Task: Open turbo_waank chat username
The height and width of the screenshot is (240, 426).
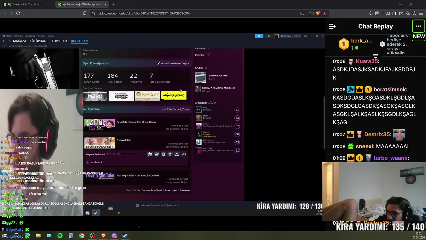Action: pyautogui.click(x=390, y=158)
